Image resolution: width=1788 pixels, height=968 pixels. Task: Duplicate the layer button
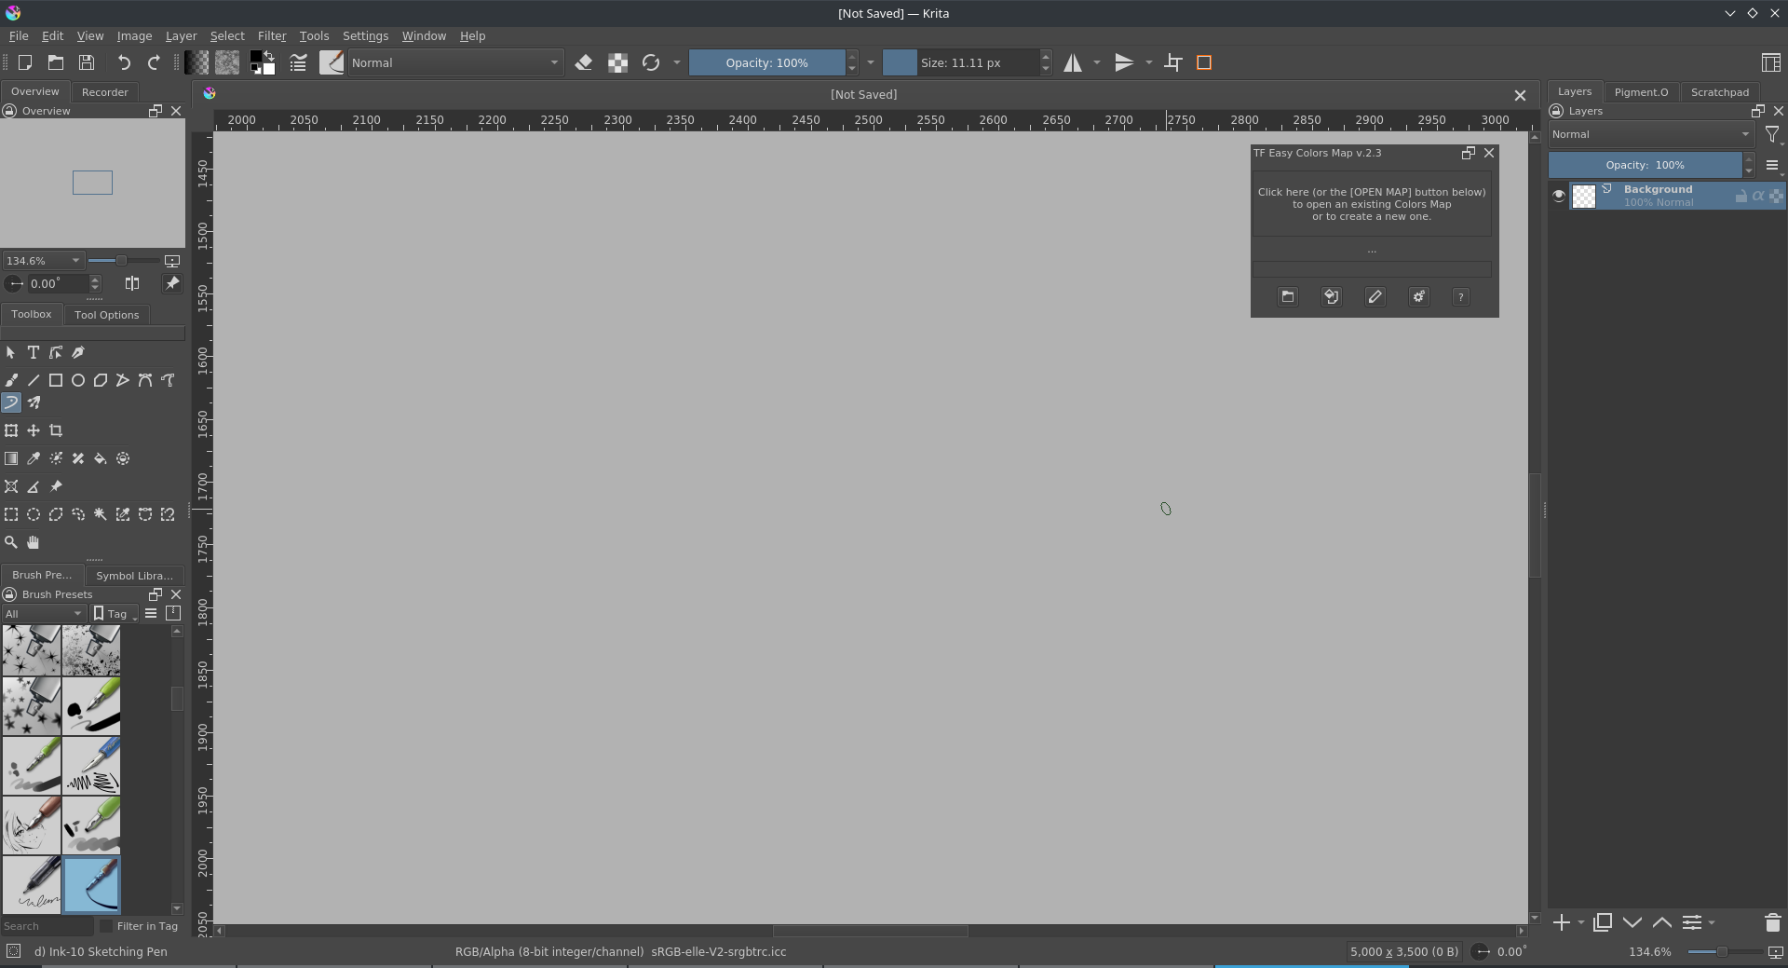pos(1603,922)
